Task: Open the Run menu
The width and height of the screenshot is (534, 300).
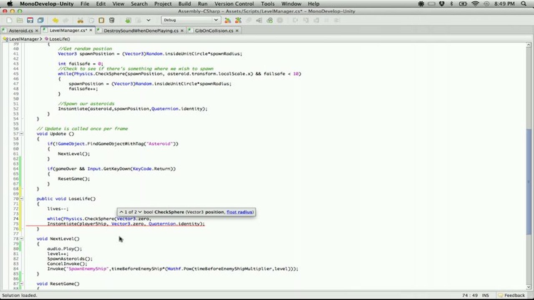Action: 202,4
